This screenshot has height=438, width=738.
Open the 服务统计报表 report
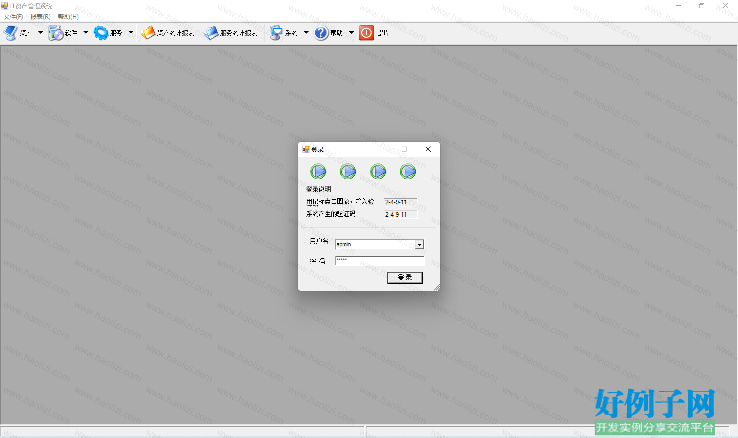[x=231, y=33]
